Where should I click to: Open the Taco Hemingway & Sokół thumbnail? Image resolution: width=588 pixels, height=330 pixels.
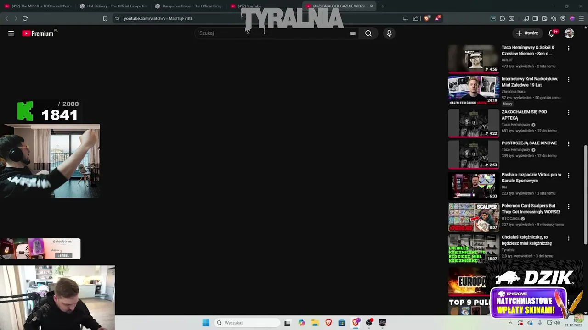474,59
